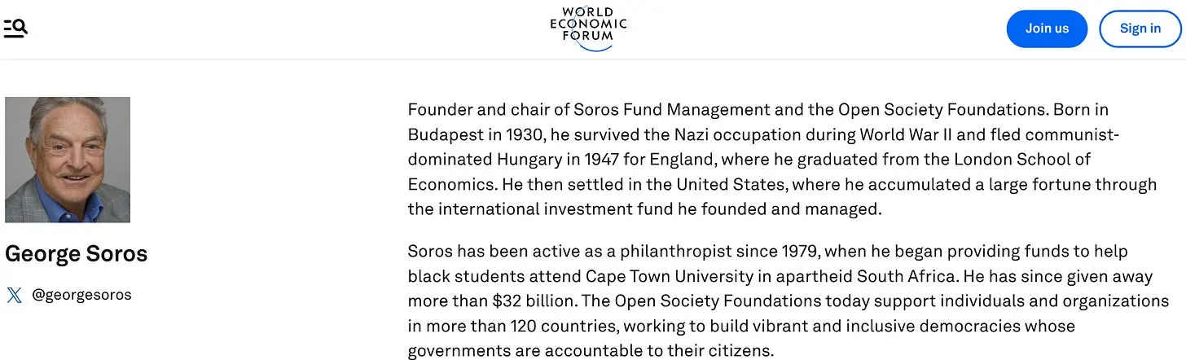Click the George Soros profile photo
This screenshot has height=360, width=1186.
(x=68, y=160)
